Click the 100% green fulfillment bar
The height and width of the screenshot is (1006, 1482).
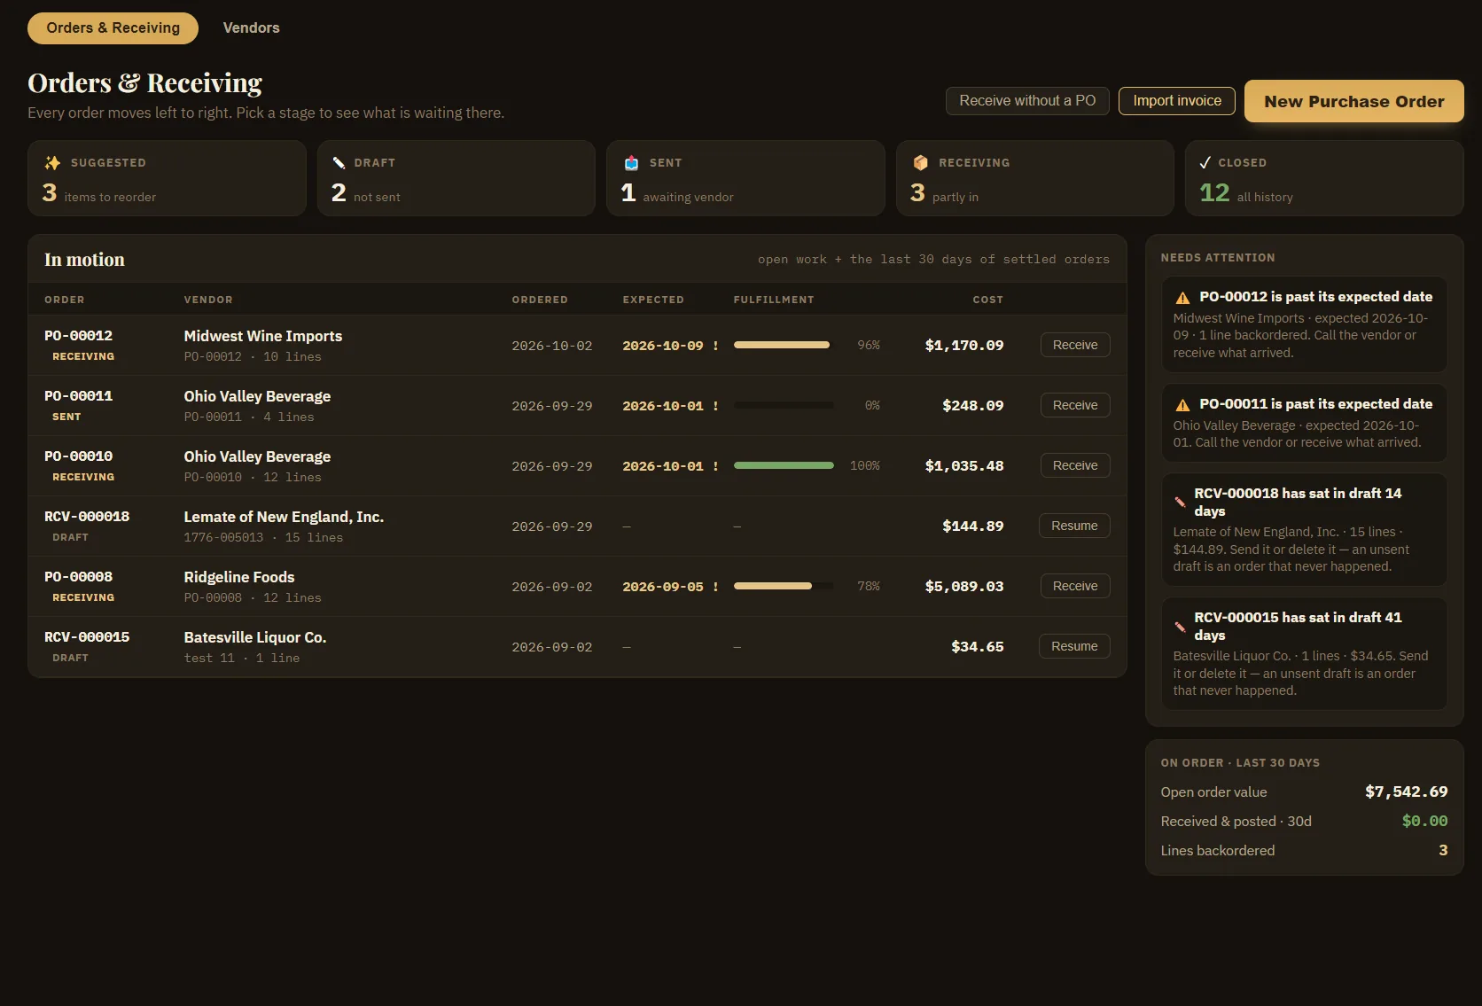click(784, 465)
